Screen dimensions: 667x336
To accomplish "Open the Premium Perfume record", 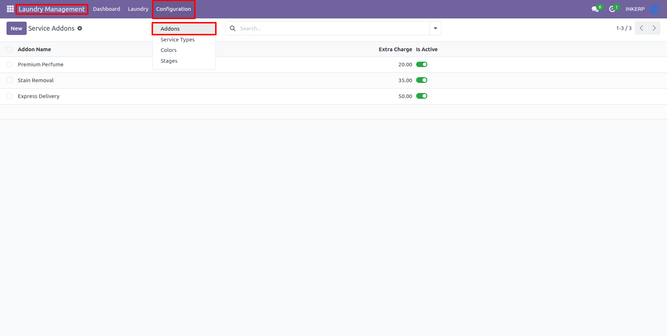I will pyautogui.click(x=40, y=65).
